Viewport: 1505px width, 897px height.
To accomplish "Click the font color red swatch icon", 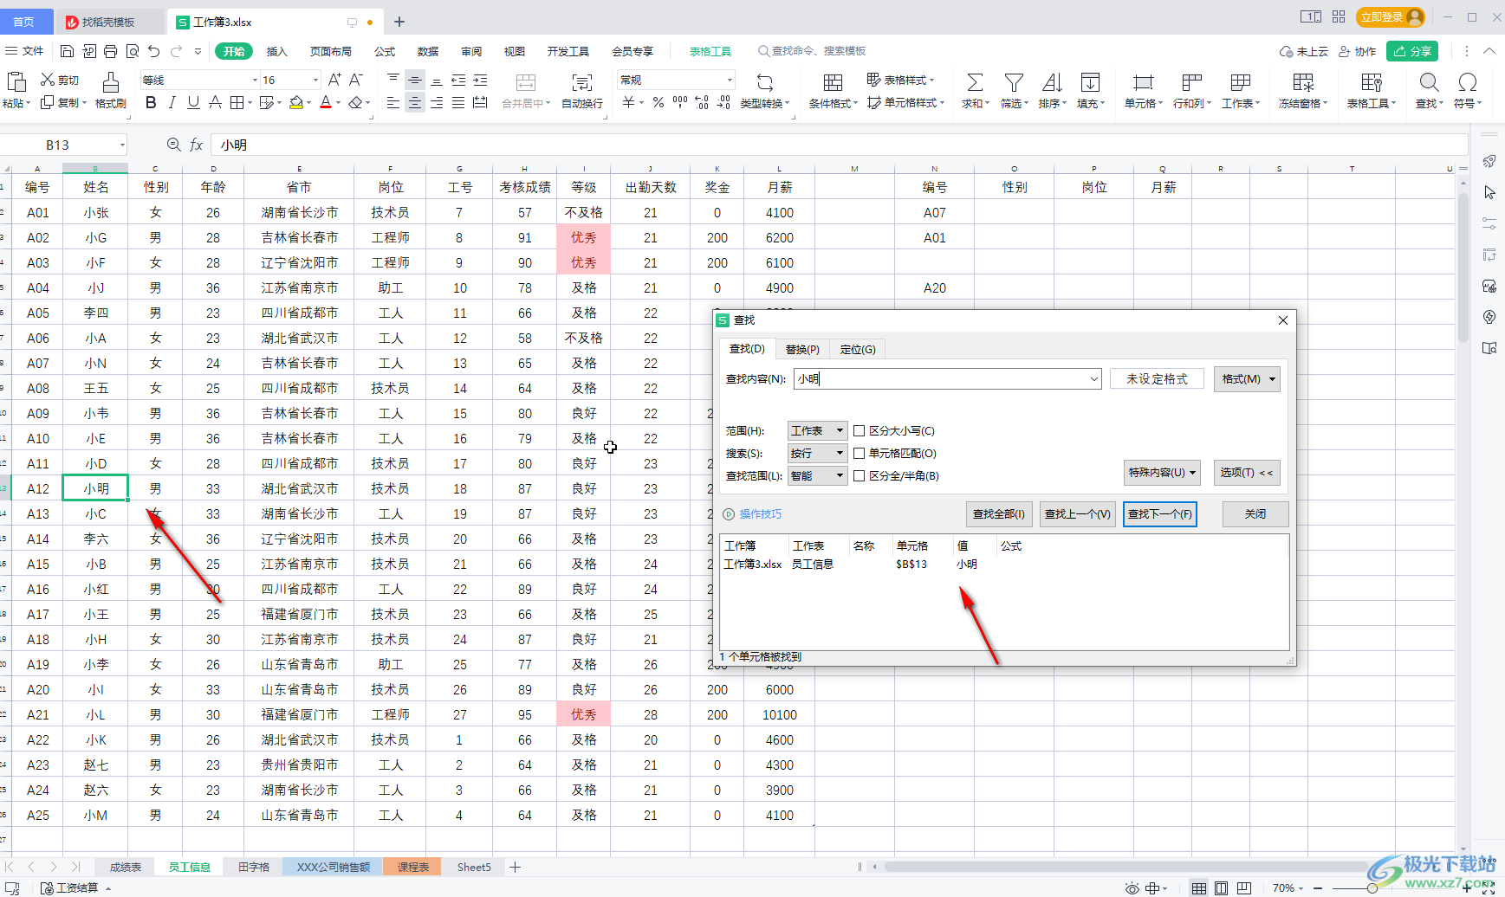I will point(326,103).
